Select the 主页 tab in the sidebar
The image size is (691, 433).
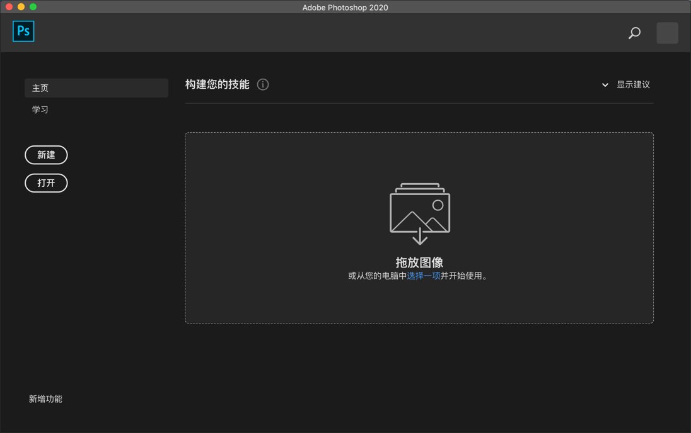coord(96,88)
